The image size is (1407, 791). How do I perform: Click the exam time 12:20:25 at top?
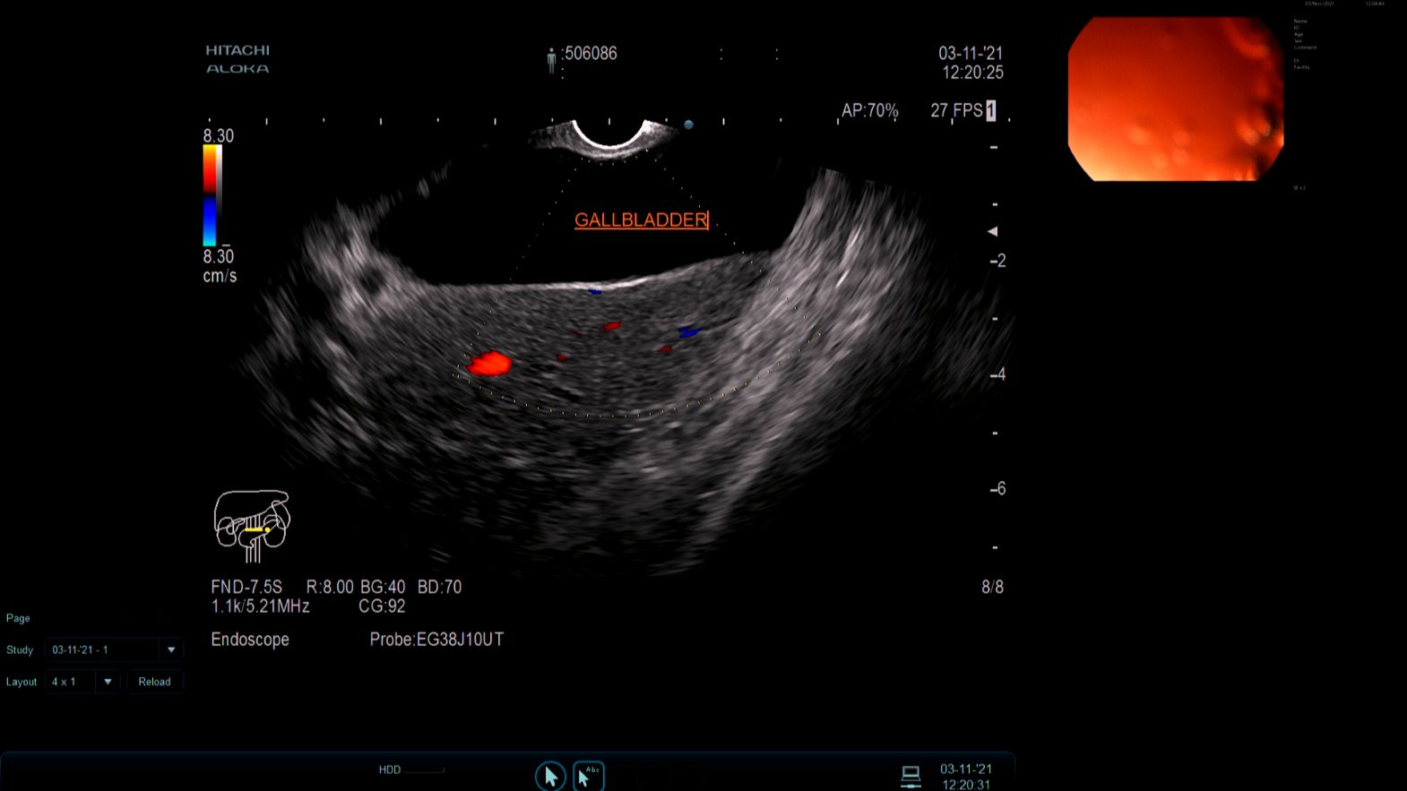[972, 73]
